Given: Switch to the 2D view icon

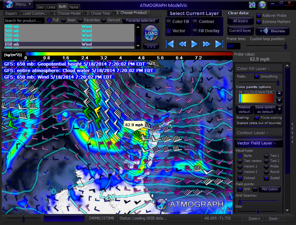Looking at the screenshot, I should pyautogui.click(x=252, y=5).
